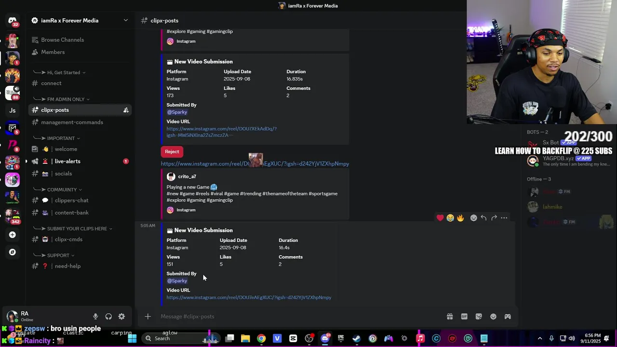Open user settings gear icon

tap(121, 317)
